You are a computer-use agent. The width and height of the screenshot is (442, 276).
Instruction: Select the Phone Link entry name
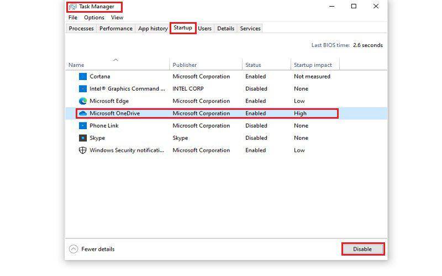click(104, 126)
